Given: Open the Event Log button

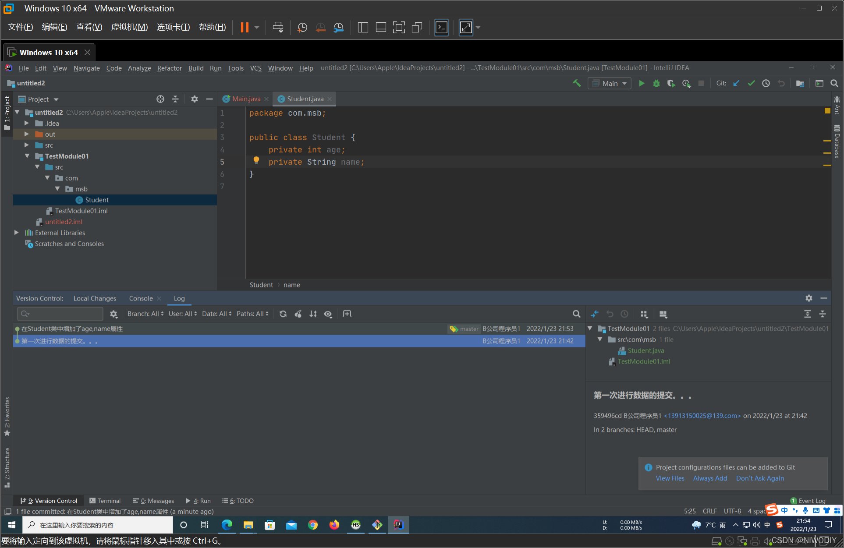Looking at the screenshot, I should tap(808, 501).
